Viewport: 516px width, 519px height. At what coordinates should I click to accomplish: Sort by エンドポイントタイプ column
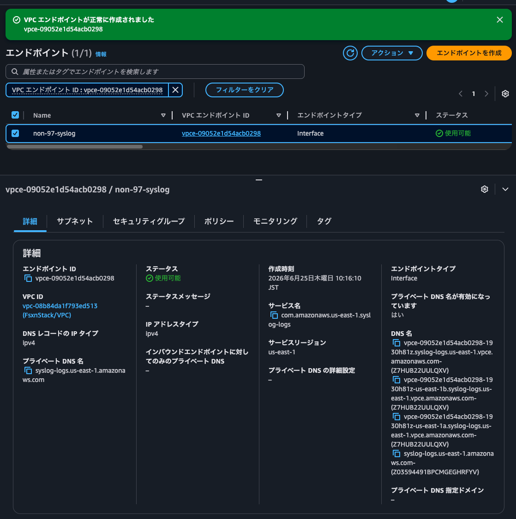click(417, 115)
